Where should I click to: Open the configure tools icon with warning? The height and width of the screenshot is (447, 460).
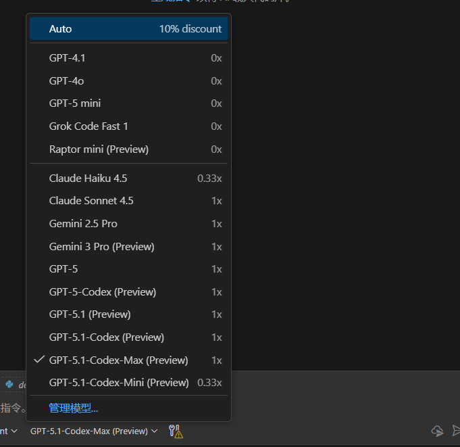(x=176, y=431)
